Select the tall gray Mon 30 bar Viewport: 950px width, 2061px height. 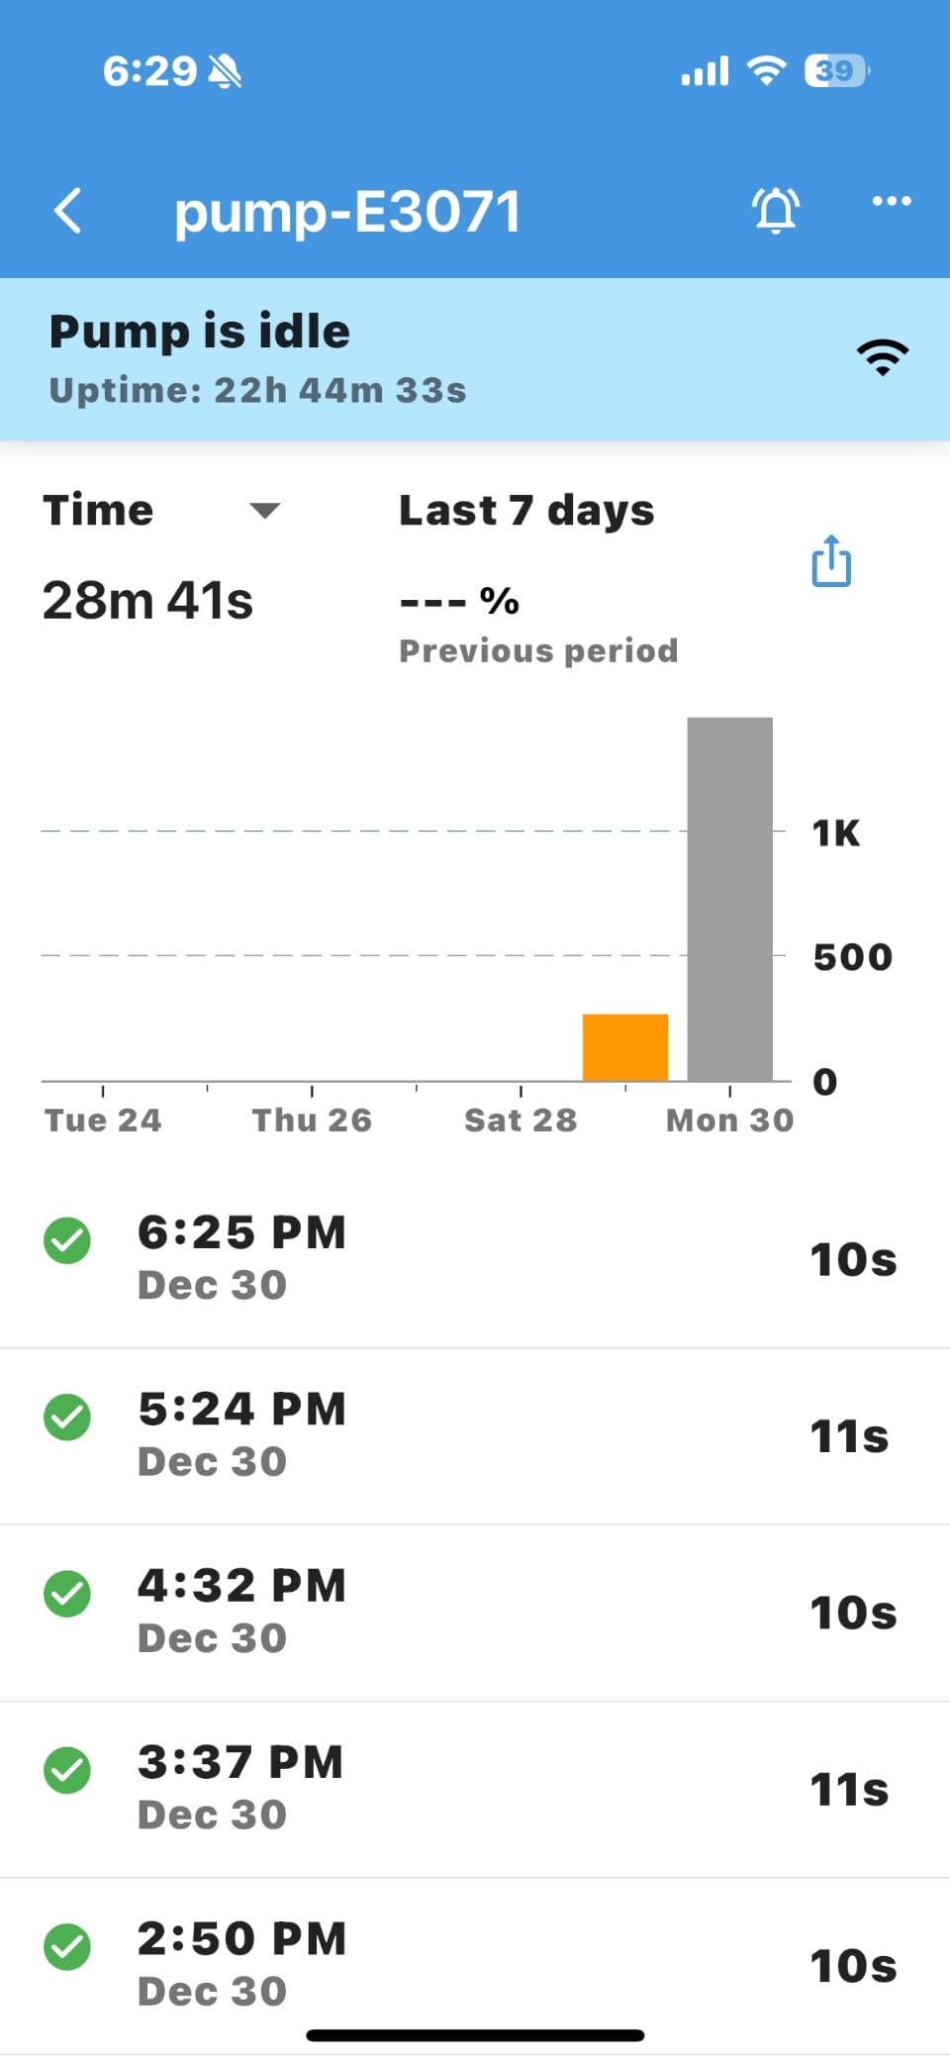click(x=730, y=899)
